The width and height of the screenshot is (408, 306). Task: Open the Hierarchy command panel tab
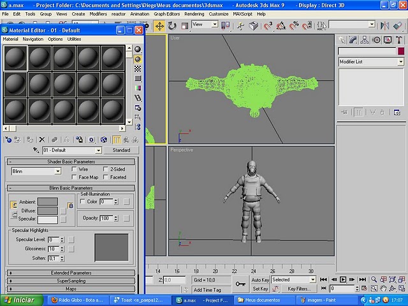(x=365, y=40)
